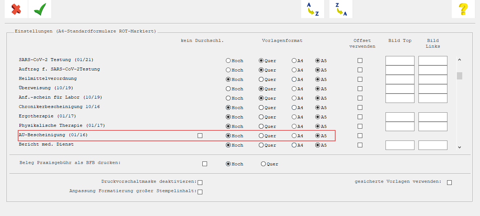
Task: Click the AU-Bescheinigung (01/16) label
Action: (53, 135)
